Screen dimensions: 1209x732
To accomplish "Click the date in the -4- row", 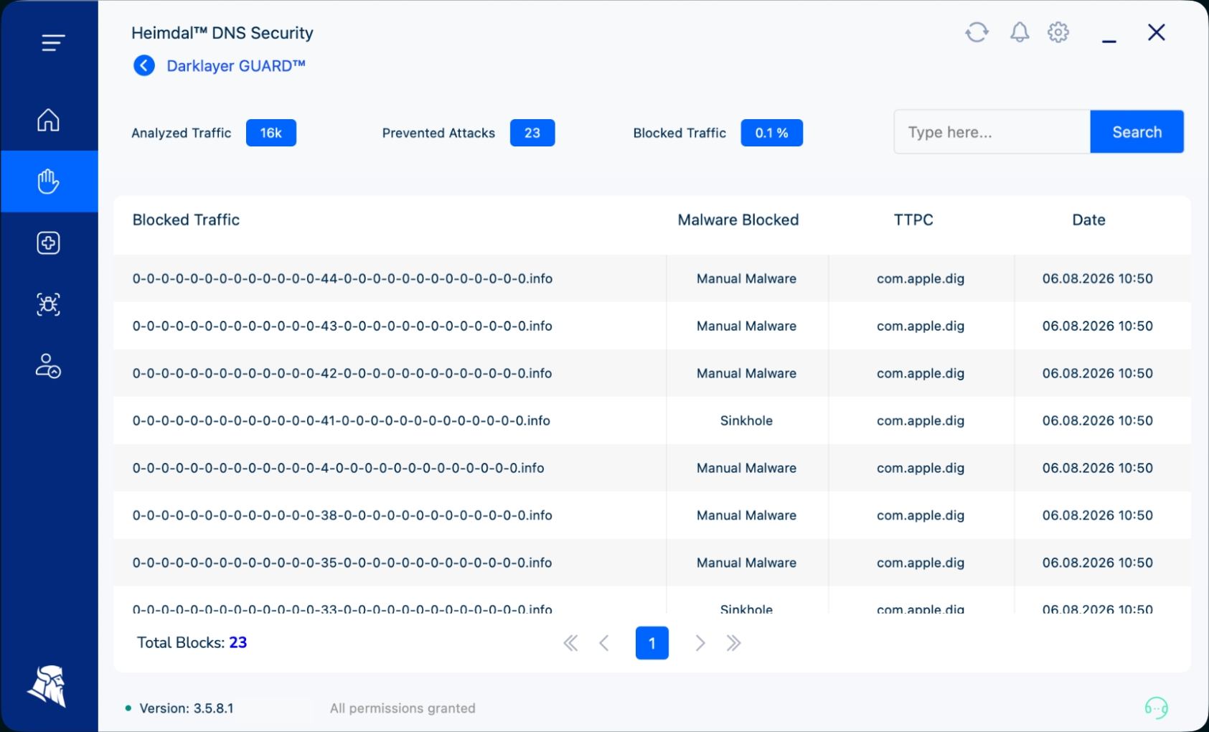I will pos(1098,468).
